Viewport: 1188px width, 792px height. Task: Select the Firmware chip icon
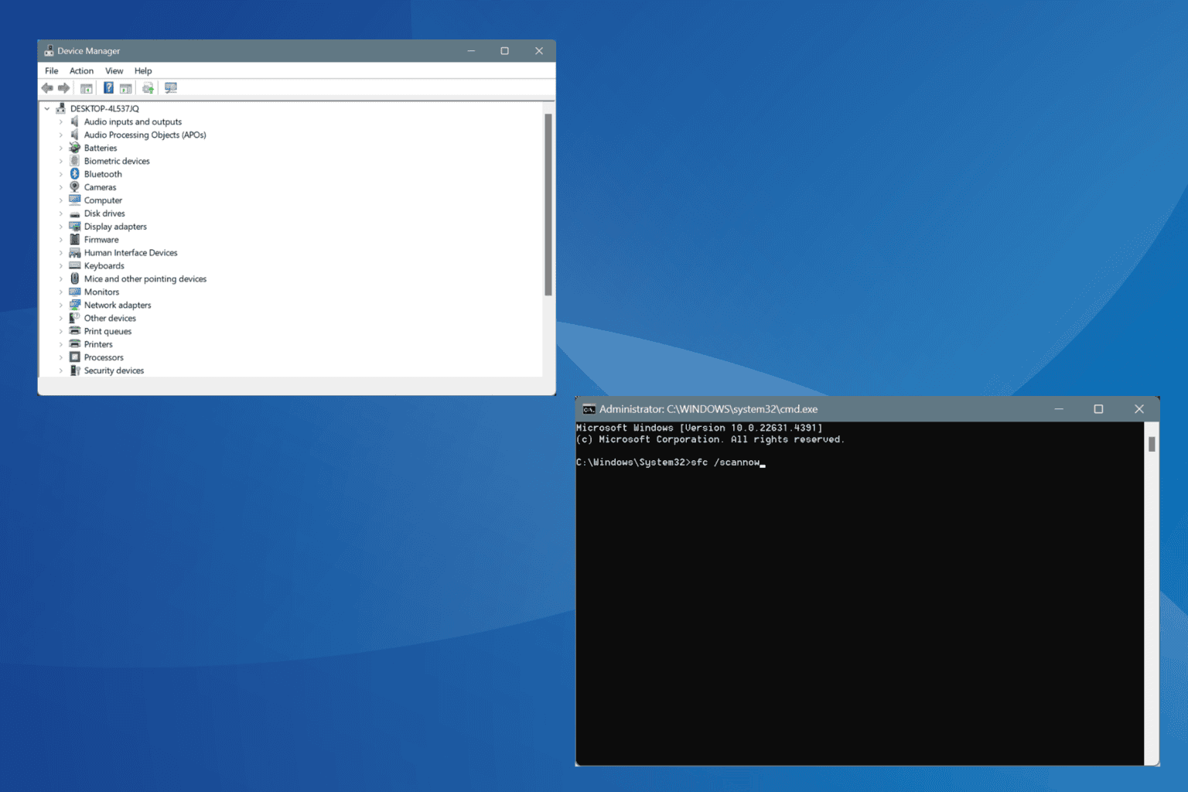click(75, 240)
